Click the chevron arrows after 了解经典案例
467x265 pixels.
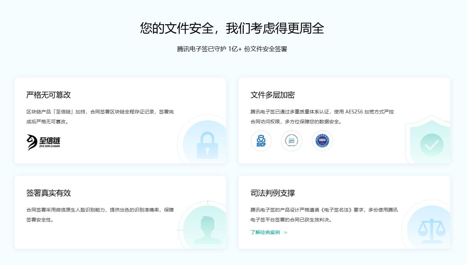click(284, 232)
